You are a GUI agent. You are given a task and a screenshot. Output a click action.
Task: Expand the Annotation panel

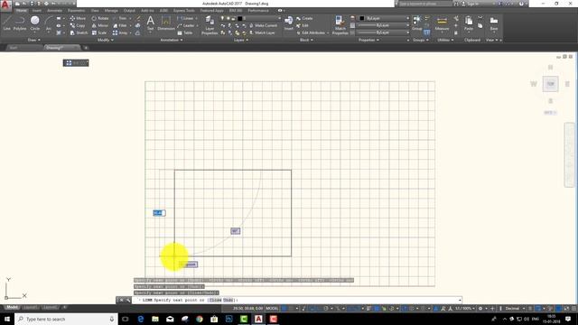tap(172, 40)
